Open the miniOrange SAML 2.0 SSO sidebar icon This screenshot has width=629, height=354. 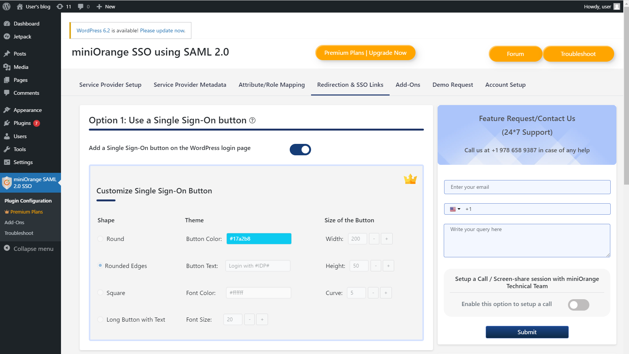point(7,183)
